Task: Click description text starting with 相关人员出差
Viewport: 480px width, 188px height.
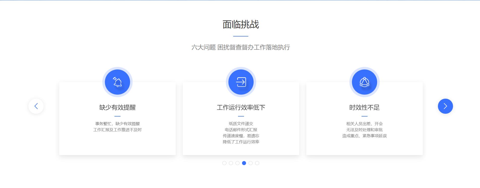Action: [364, 124]
